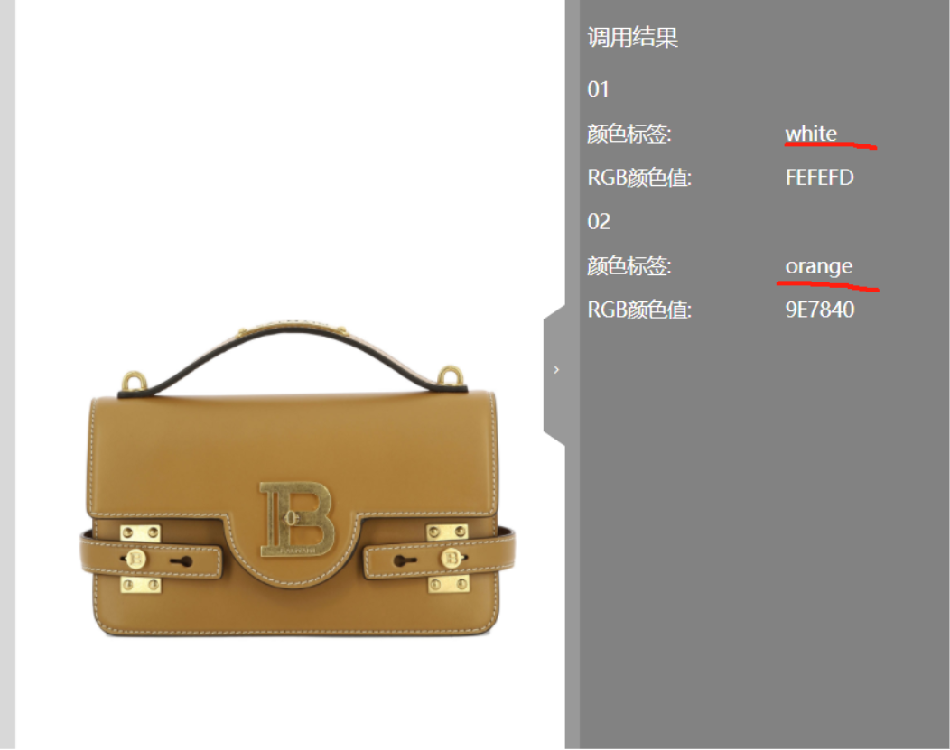Click the white color tag value
Viewport: 950px width, 750px height.
click(x=811, y=134)
